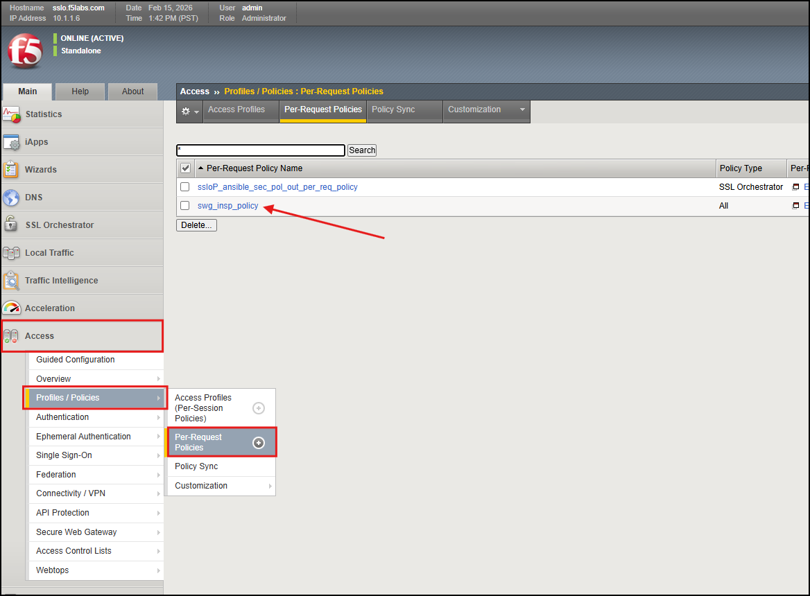The height and width of the screenshot is (596, 810).
Task: Click window icon in swg_insp_policy row
Action: tap(795, 205)
